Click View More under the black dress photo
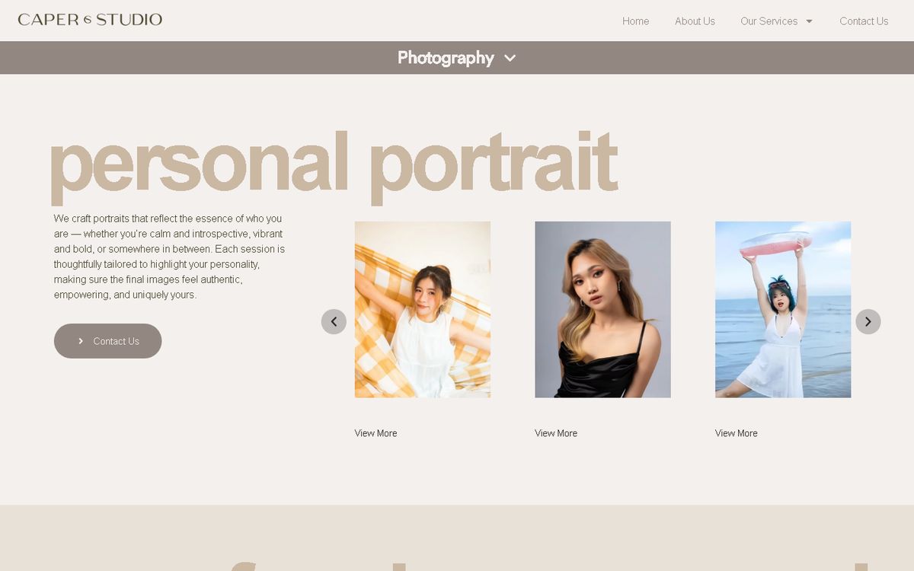Viewport: 914px width, 571px height. [556, 433]
